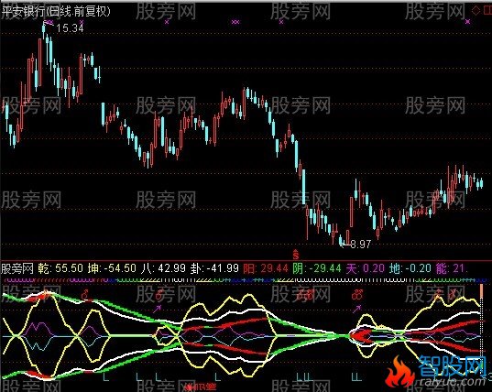The height and width of the screenshot is (392, 492).
Task: Open the 股旁网 indicator name label
Action: point(17,268)
